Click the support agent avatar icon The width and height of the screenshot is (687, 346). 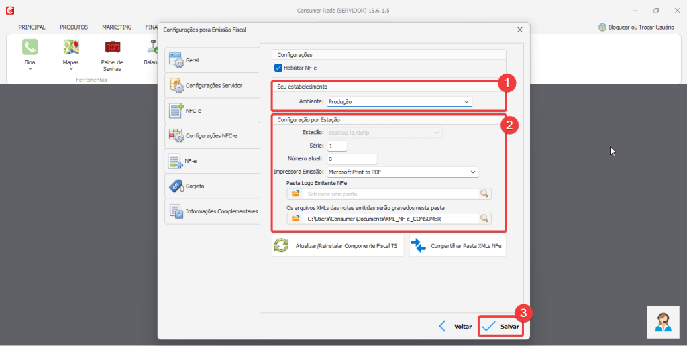coord(663,322)
